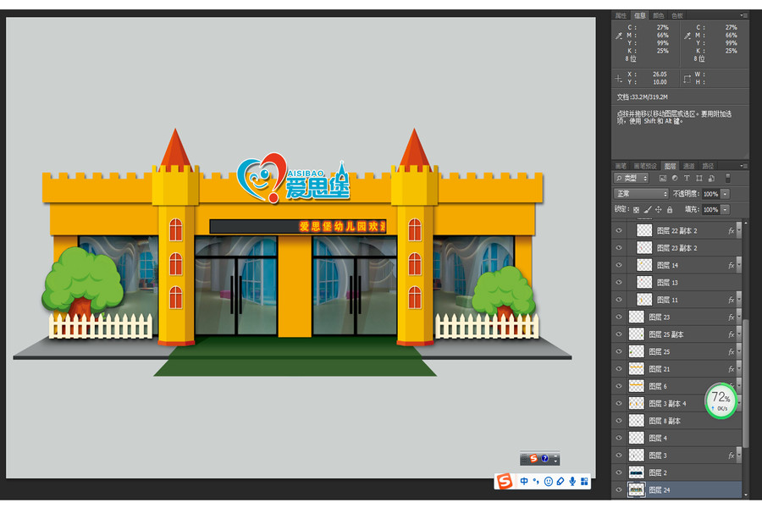Open the Sogou toolbox grid icon
Viewport: 762px width, 508px height.
[x=584, y=481]
